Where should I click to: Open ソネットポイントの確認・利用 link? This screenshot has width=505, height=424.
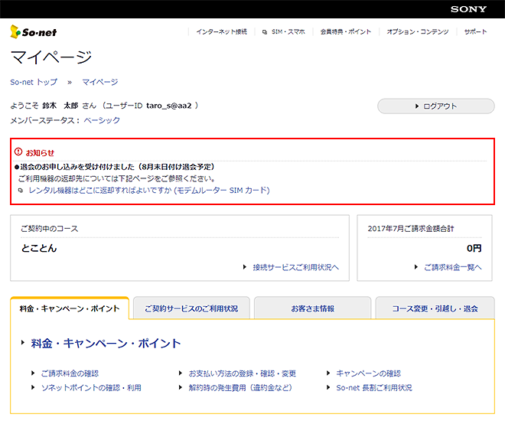pyautogui.click(x=90, y=388)
